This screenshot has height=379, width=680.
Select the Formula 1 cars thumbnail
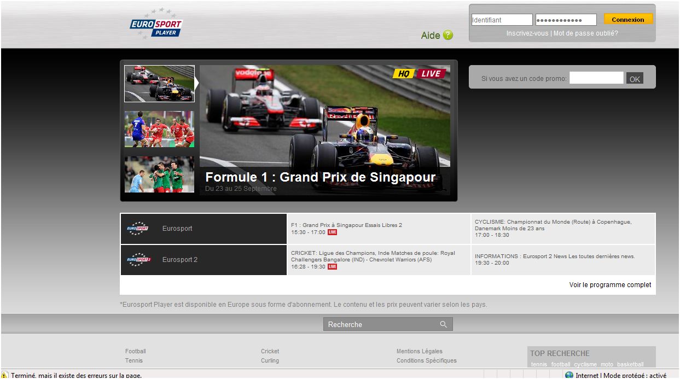click(159, 84)
